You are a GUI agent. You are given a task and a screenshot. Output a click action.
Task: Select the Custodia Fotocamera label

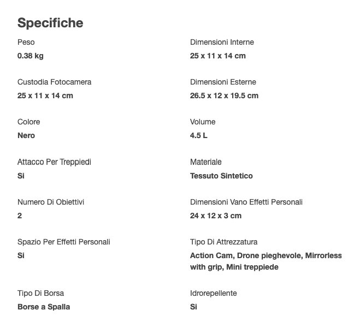click(x=54, y=82)
